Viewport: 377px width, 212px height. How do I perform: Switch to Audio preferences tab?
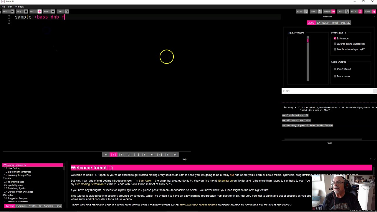[311, 23]
